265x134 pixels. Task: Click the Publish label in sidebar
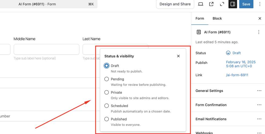[201, 63]
